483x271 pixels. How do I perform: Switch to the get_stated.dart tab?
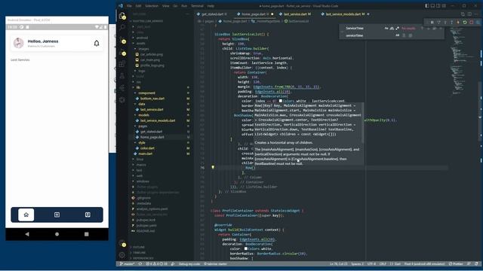213,14
